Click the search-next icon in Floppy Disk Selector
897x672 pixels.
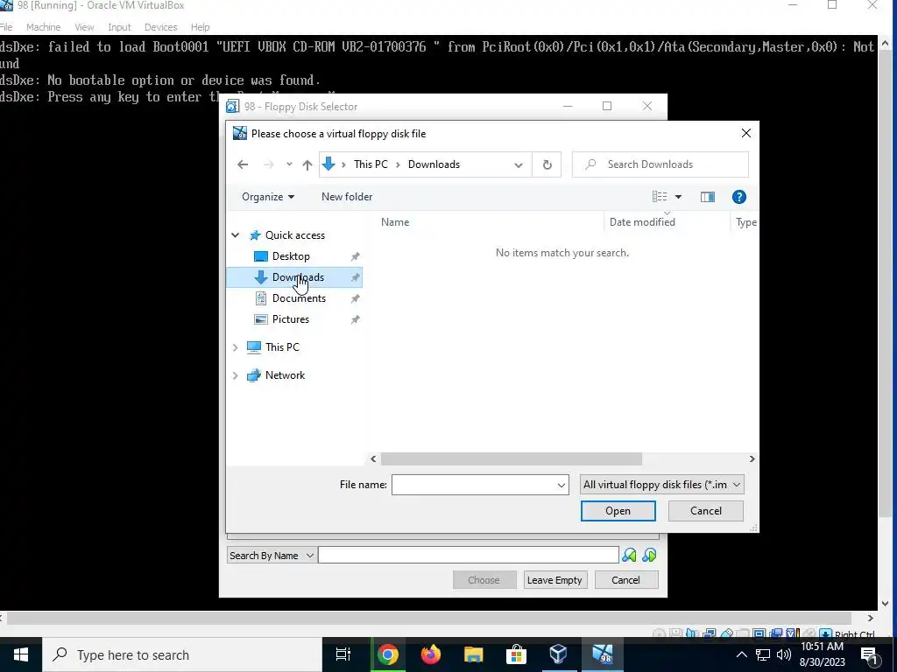[x=649, y=555]
